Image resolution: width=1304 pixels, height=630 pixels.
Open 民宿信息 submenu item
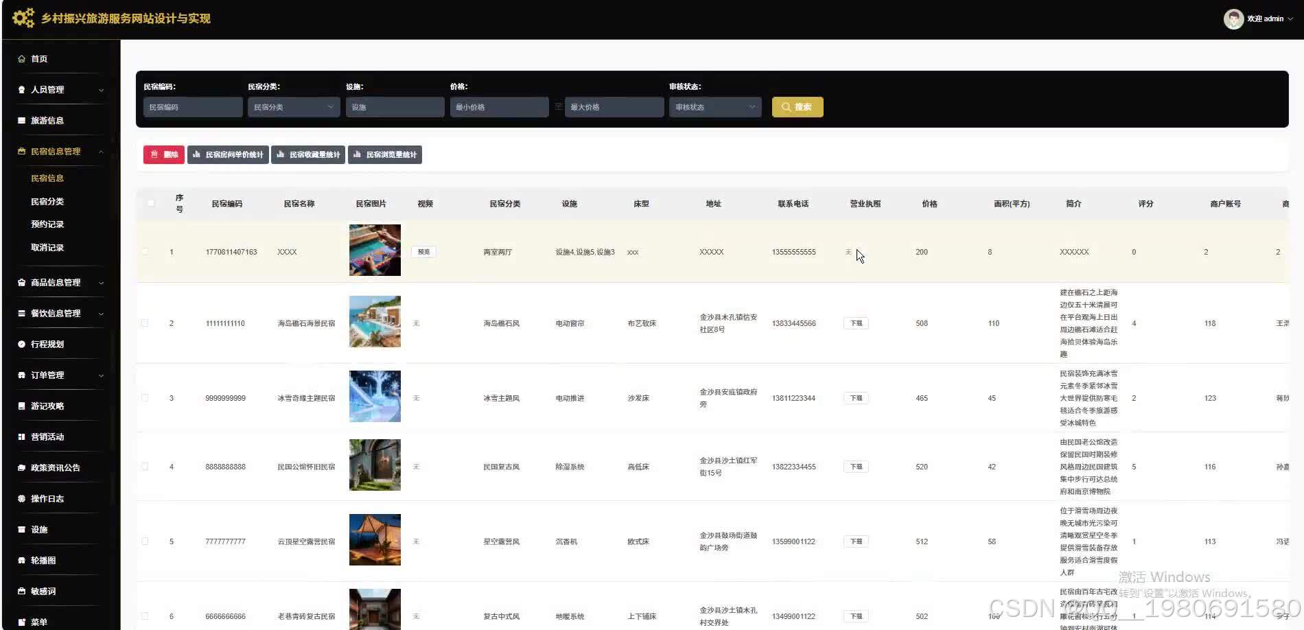47,178
